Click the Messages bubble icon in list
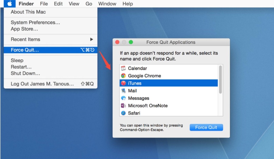274x159 pixels. 123,98
